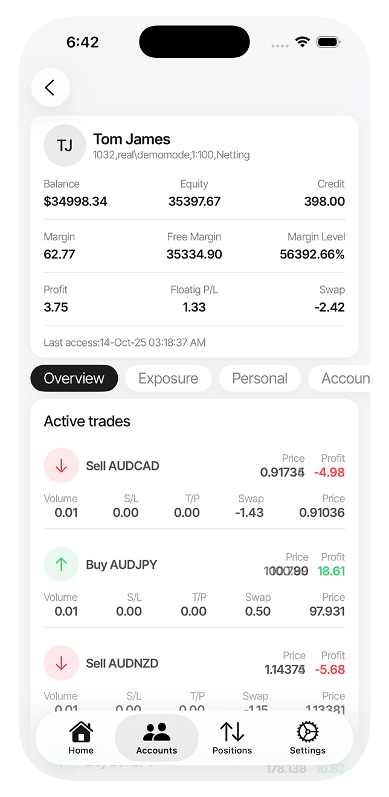Image resolution: width=389 pixels, height=797 pixels.
Task: Open the partially visible Account tab
Action: (x=344, y=379)
